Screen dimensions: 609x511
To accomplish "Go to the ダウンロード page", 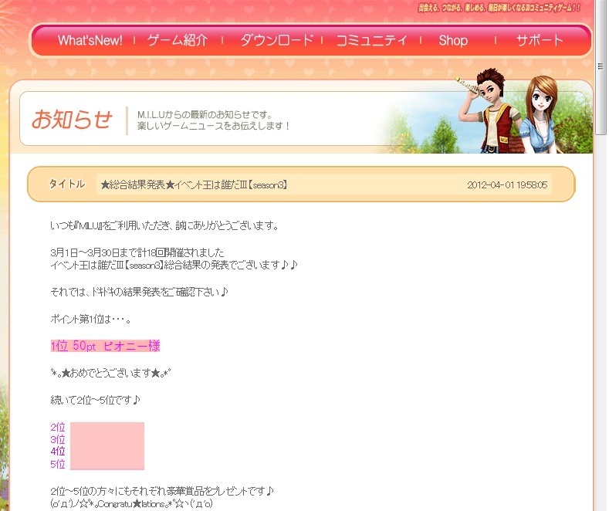I will [277, 40].
